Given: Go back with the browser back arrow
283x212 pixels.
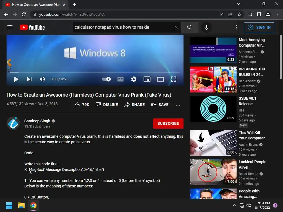Looking at the screenshot, I should (x=6, y=14).
